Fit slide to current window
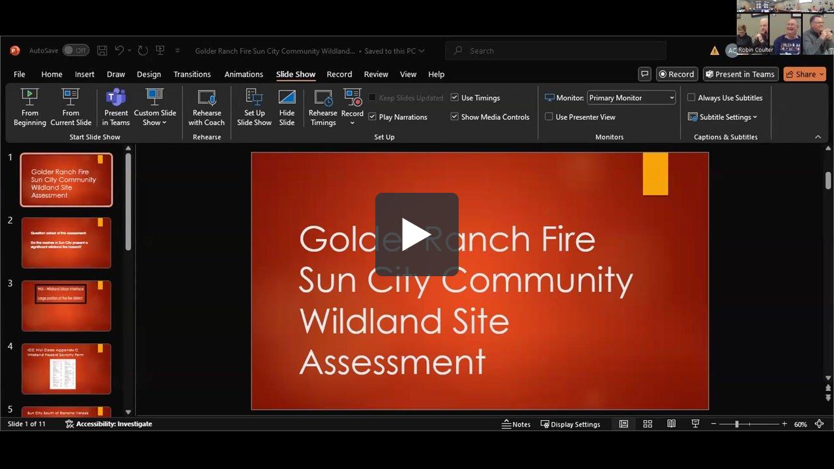This screenshot has width=834, height=469. click(820, 424)
